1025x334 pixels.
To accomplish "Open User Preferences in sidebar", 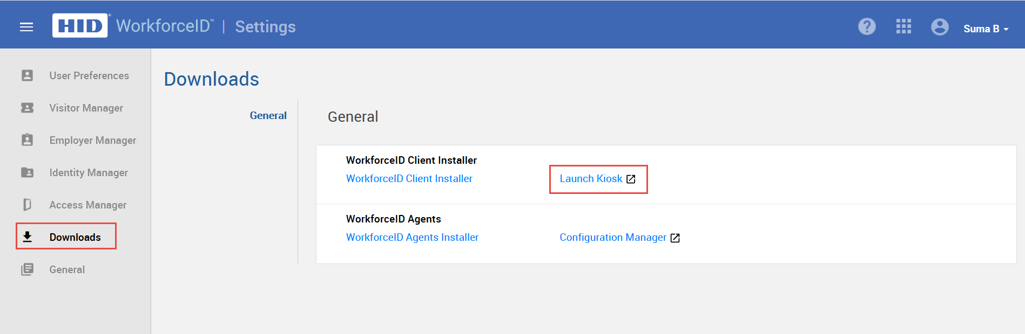I will (89, 75).
